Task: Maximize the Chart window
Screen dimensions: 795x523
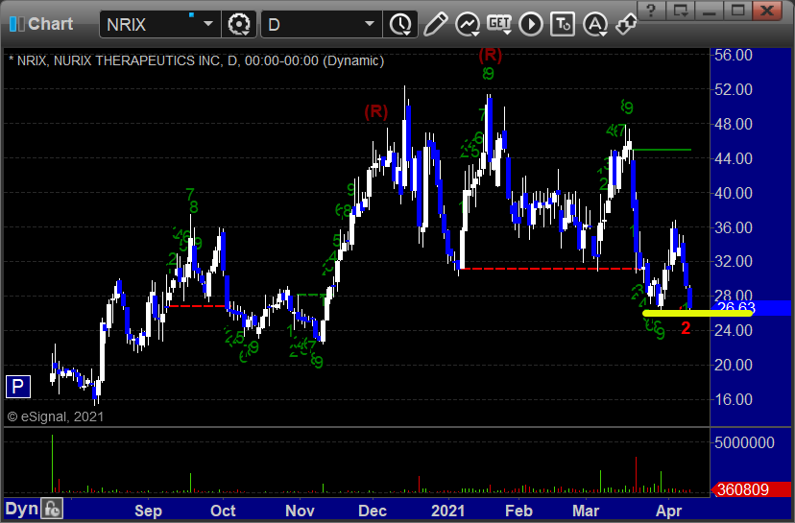Action: point(738,11)
